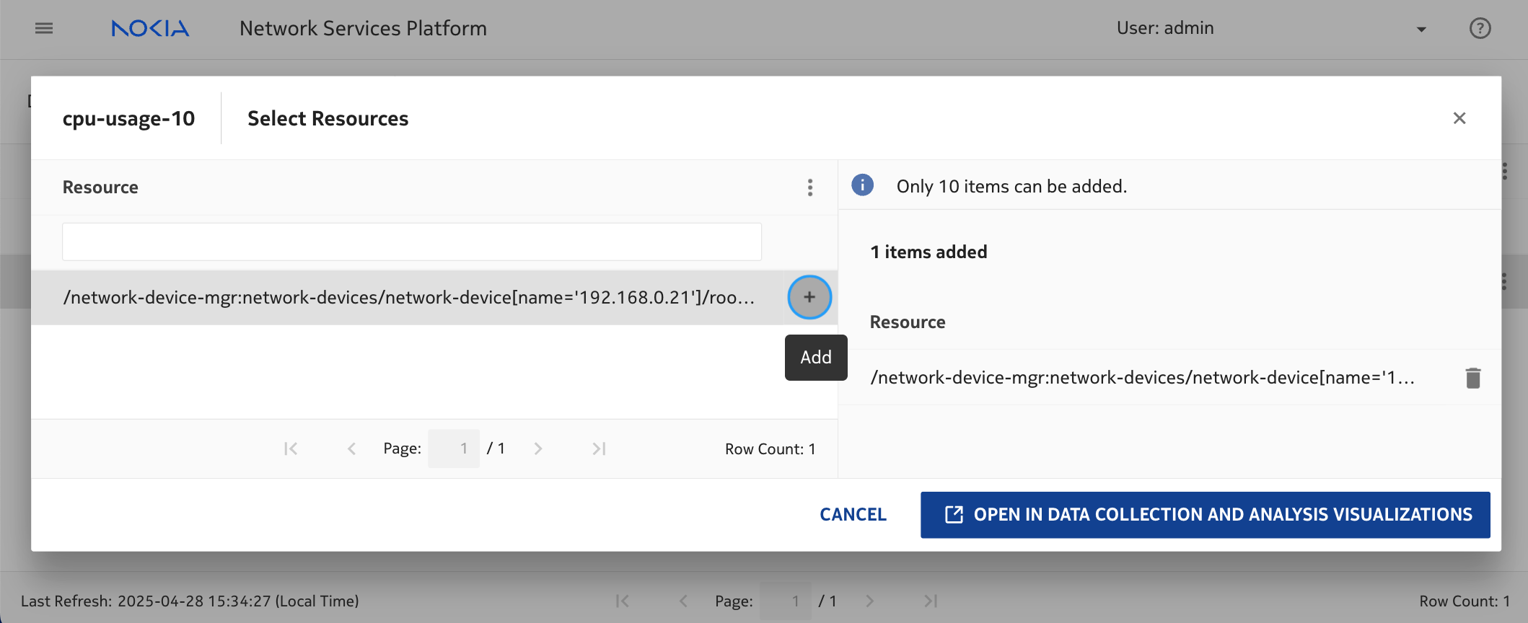Click the Cancel button
This screenshot has height=623, width=1528.
coord(853,514)
